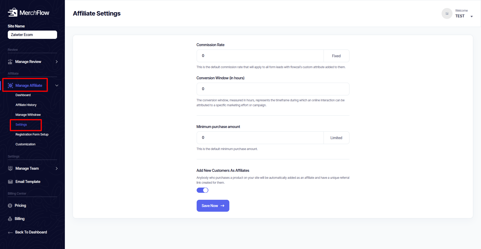
Task: Click the Manage Team people icon
Action: coord(10,168)
